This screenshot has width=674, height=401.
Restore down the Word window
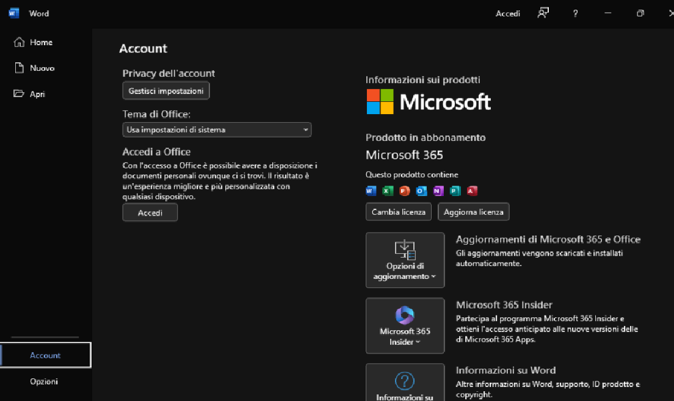[640, 13]
